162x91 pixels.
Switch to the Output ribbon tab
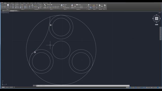coord(28,3)
